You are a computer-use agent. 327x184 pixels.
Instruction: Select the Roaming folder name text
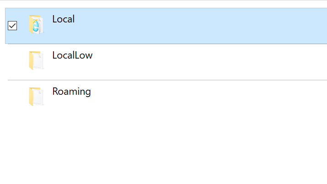tap(71, 91)
